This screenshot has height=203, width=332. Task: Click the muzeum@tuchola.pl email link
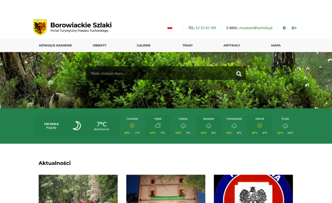256,28
